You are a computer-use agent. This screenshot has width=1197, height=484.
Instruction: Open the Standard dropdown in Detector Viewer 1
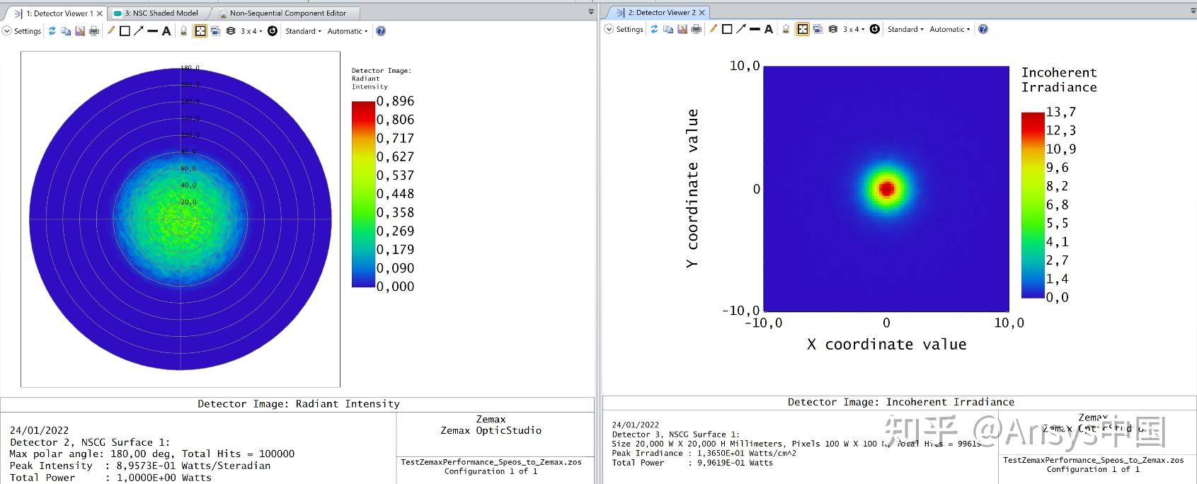pyautogui.click(x=303, y=31)
